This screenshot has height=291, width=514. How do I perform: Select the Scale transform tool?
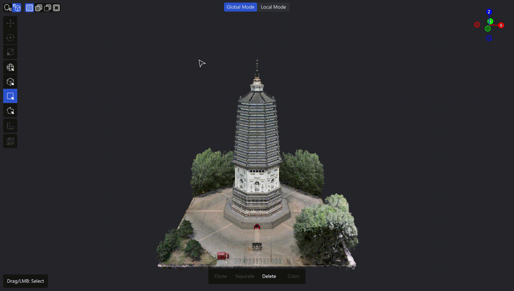(x=10, y=52)
